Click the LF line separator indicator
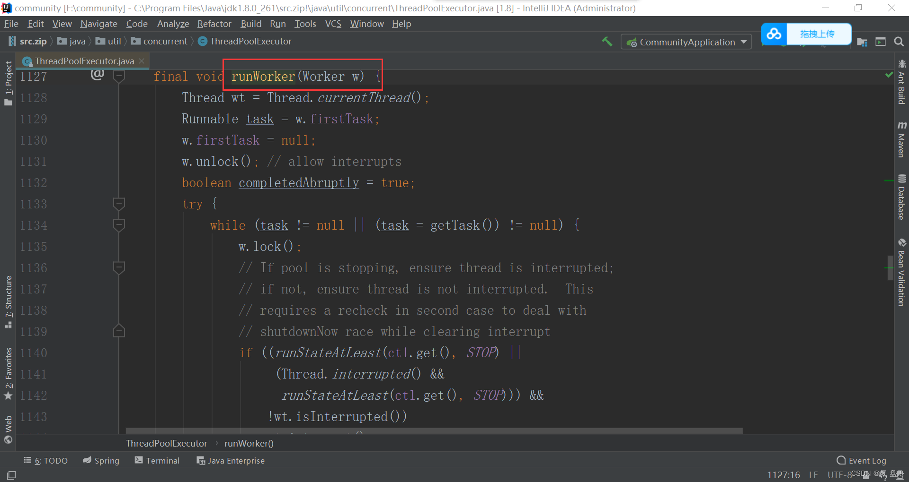Viewport: 909px width, 482px height. (813, 475)
